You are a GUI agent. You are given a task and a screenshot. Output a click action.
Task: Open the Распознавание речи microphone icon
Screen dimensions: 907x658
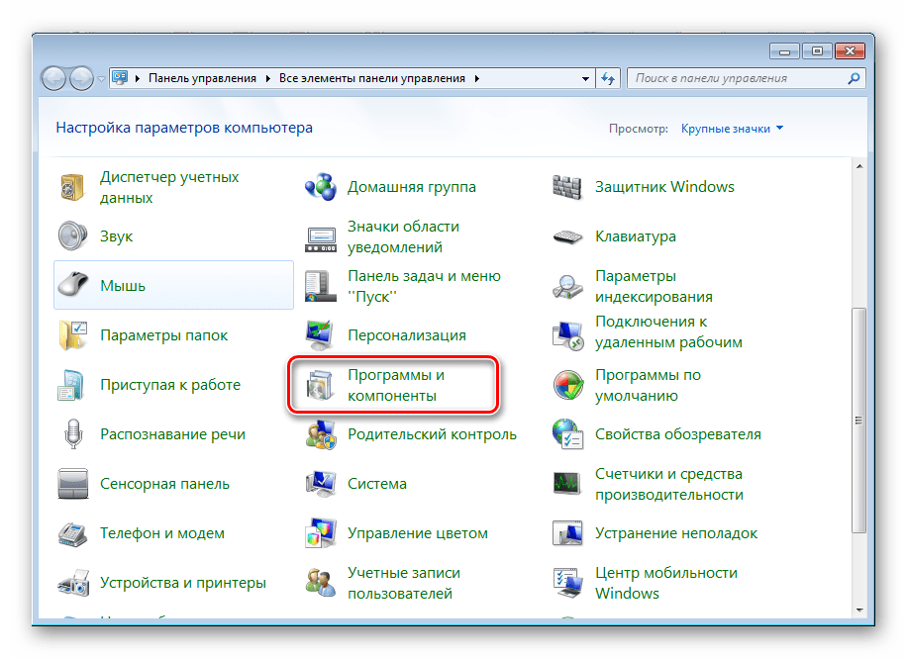click(x=74, y=434)
